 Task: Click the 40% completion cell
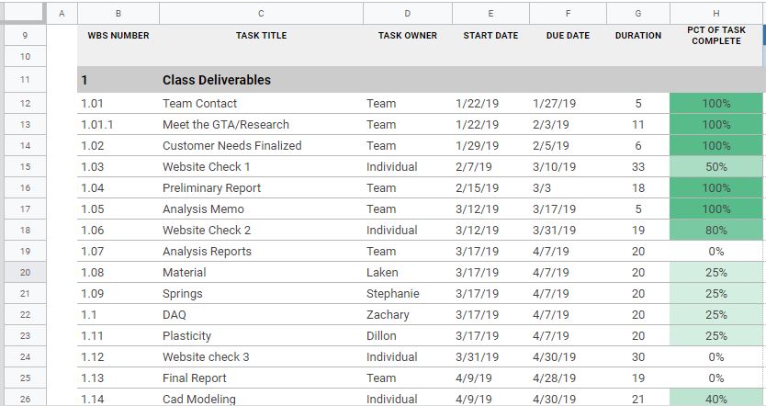[x=715, y=398]
